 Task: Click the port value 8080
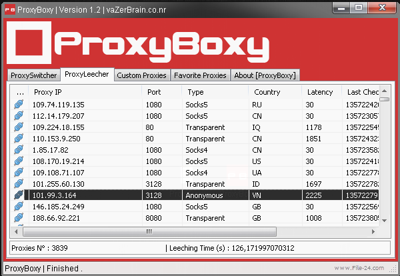point(153,218)
